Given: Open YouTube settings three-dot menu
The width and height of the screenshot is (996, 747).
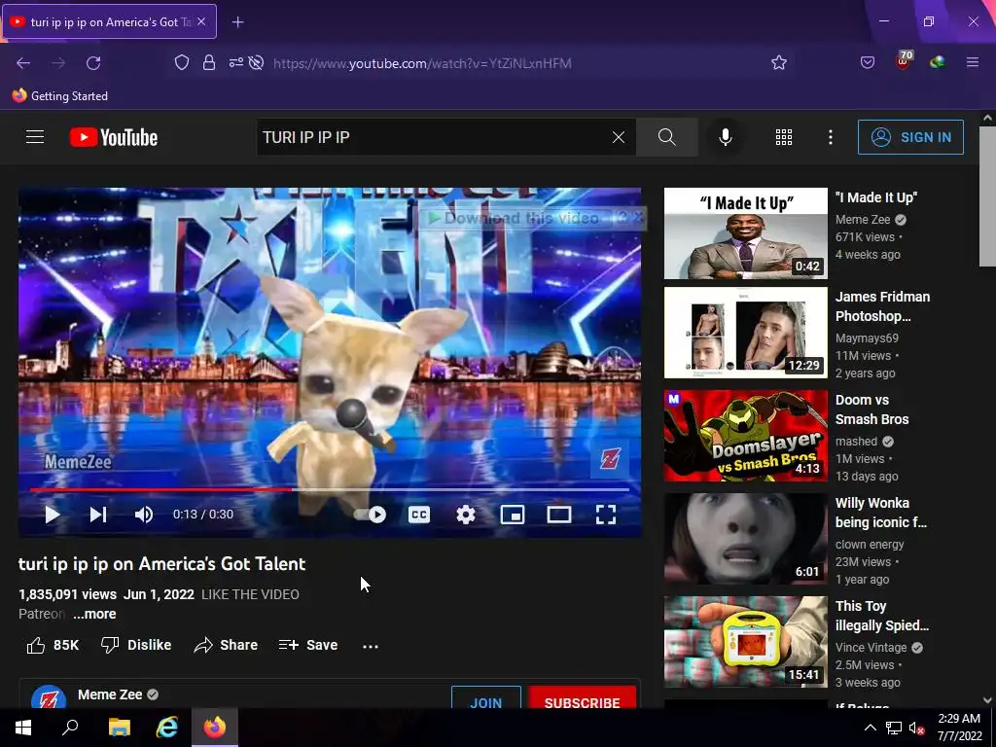Looking at the screenshot, I should pyautogui.click(x=831, y=137).
